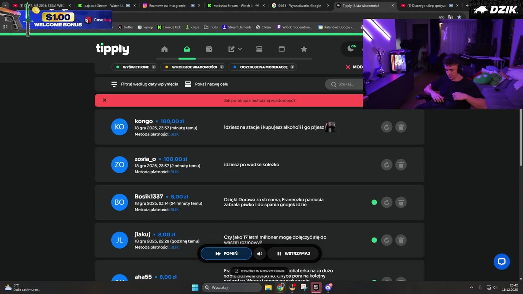Mute sound with the speaker button
This screenshot has width=523, height=294.
[x=260, y=254]
